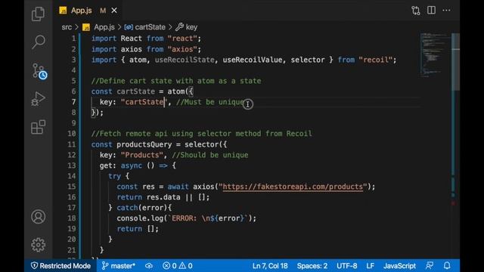Click the "Products" string on line 12
Viewport: 484px width, 272px height.
[141, 155]
